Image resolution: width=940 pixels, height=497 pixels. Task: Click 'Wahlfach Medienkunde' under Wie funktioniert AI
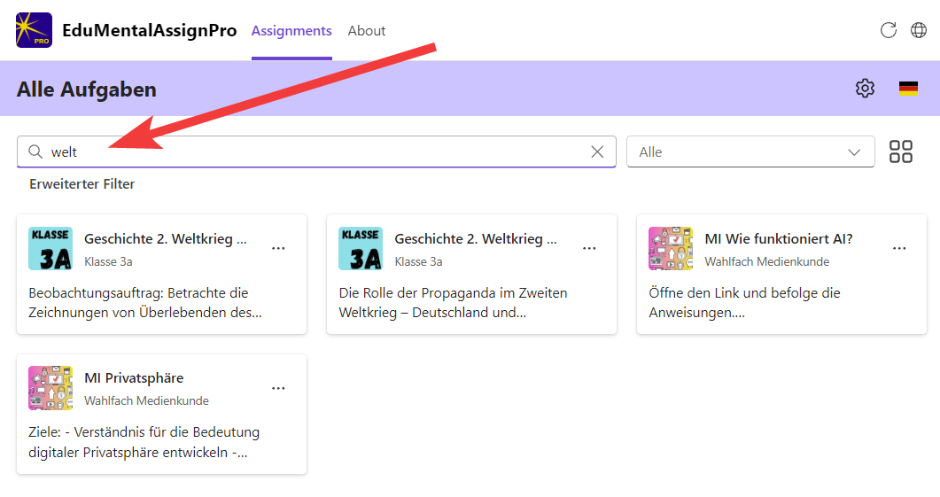pos(766,261)
